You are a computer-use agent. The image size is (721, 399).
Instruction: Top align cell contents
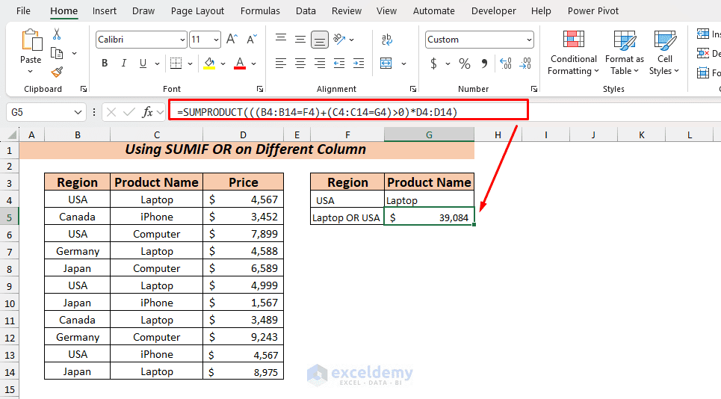[x=281, y=40]
